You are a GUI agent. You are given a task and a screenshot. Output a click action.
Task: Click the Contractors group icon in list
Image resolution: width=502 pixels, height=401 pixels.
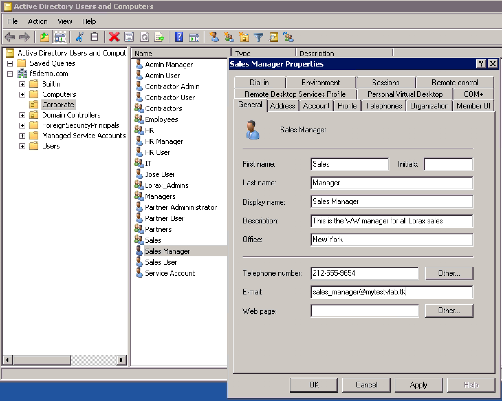pyautogui.click(x=139, y=108)
